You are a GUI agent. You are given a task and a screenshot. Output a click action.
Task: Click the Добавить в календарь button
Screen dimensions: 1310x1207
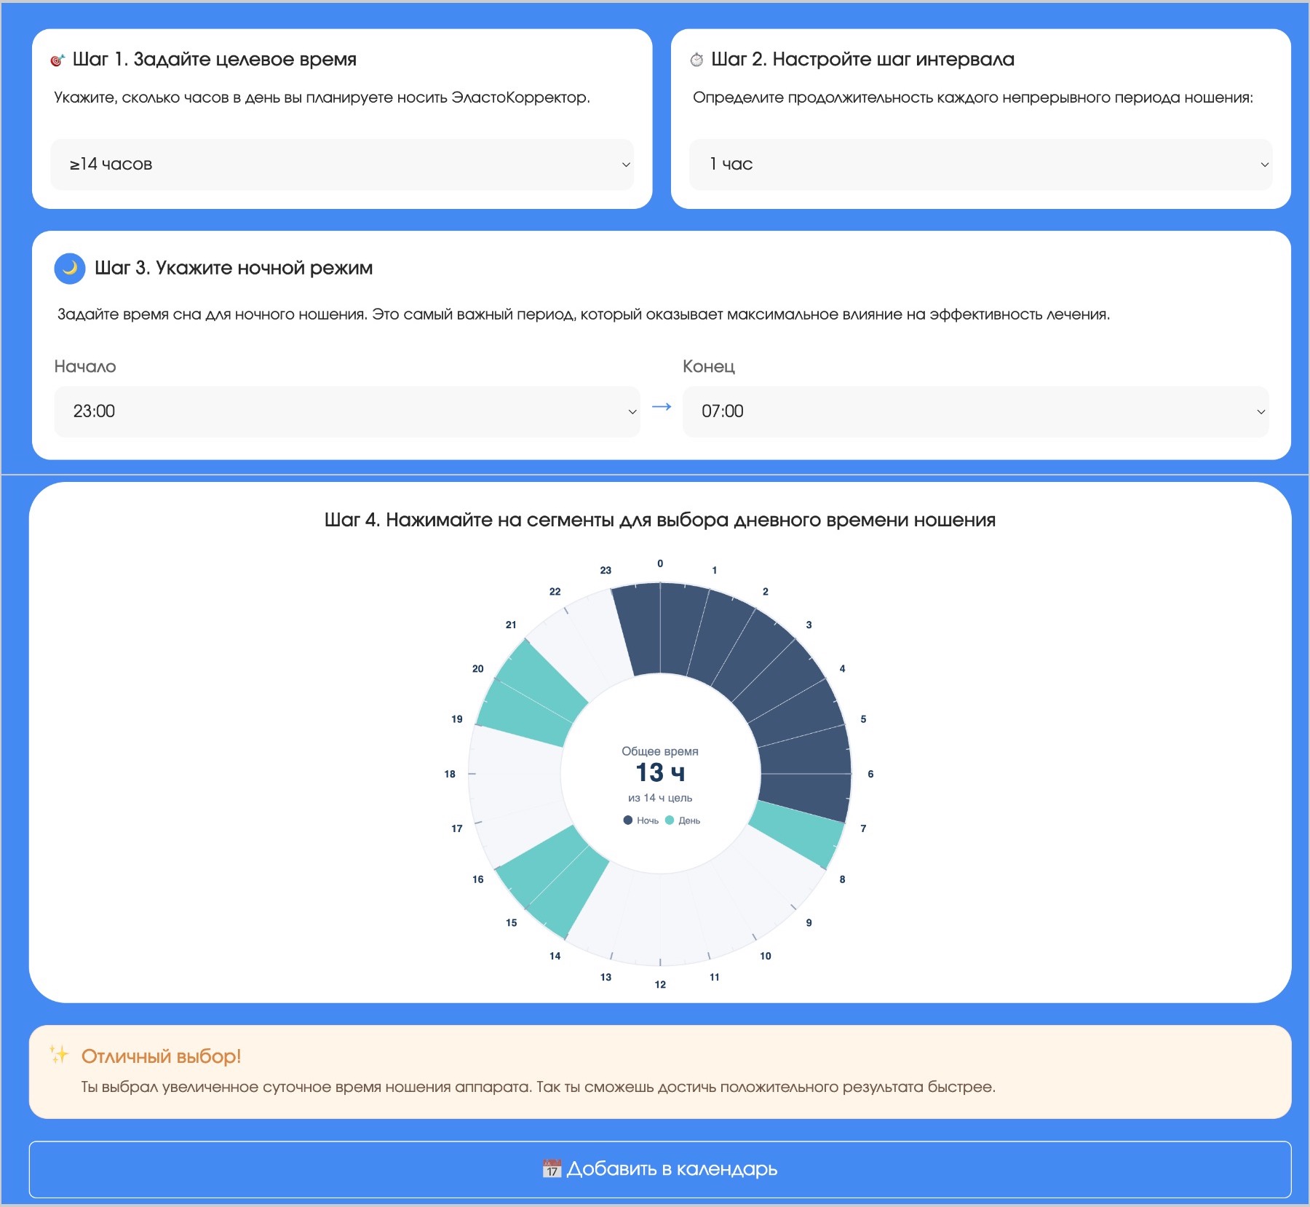pyautogui.click(x=660, y=1169)
